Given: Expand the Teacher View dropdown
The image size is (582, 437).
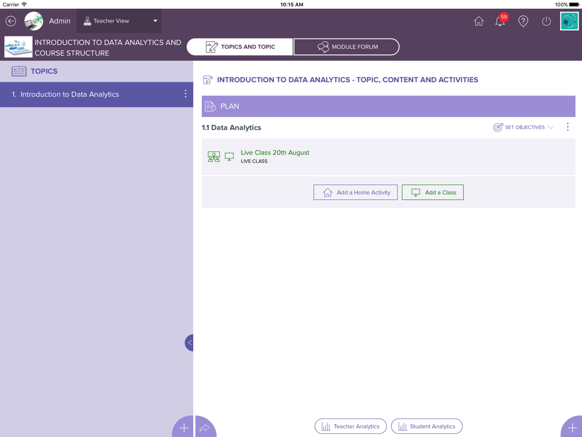Looking at the screenshot, I should (x=119, y=21).
